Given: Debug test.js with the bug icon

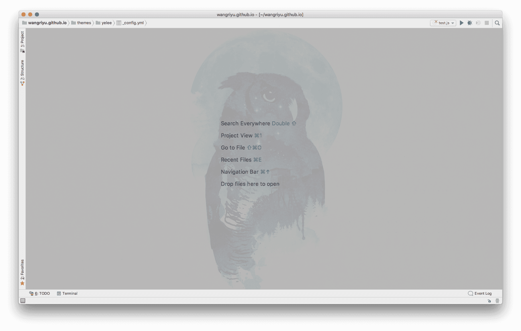Looking at the screenshot, I should [470, 23].
